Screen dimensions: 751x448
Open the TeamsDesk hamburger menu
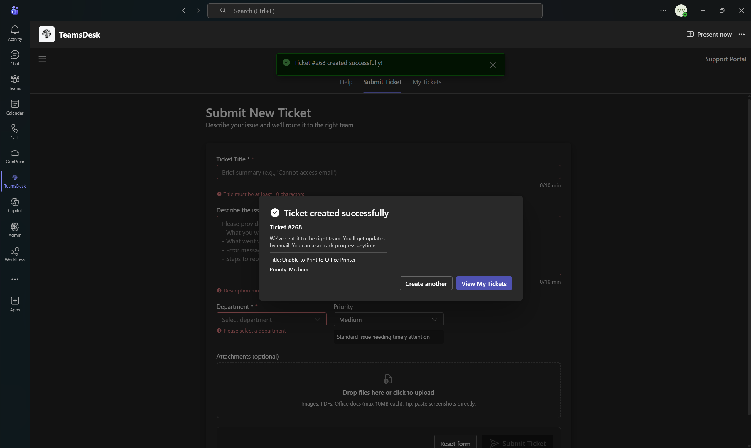tap(42, 59)
